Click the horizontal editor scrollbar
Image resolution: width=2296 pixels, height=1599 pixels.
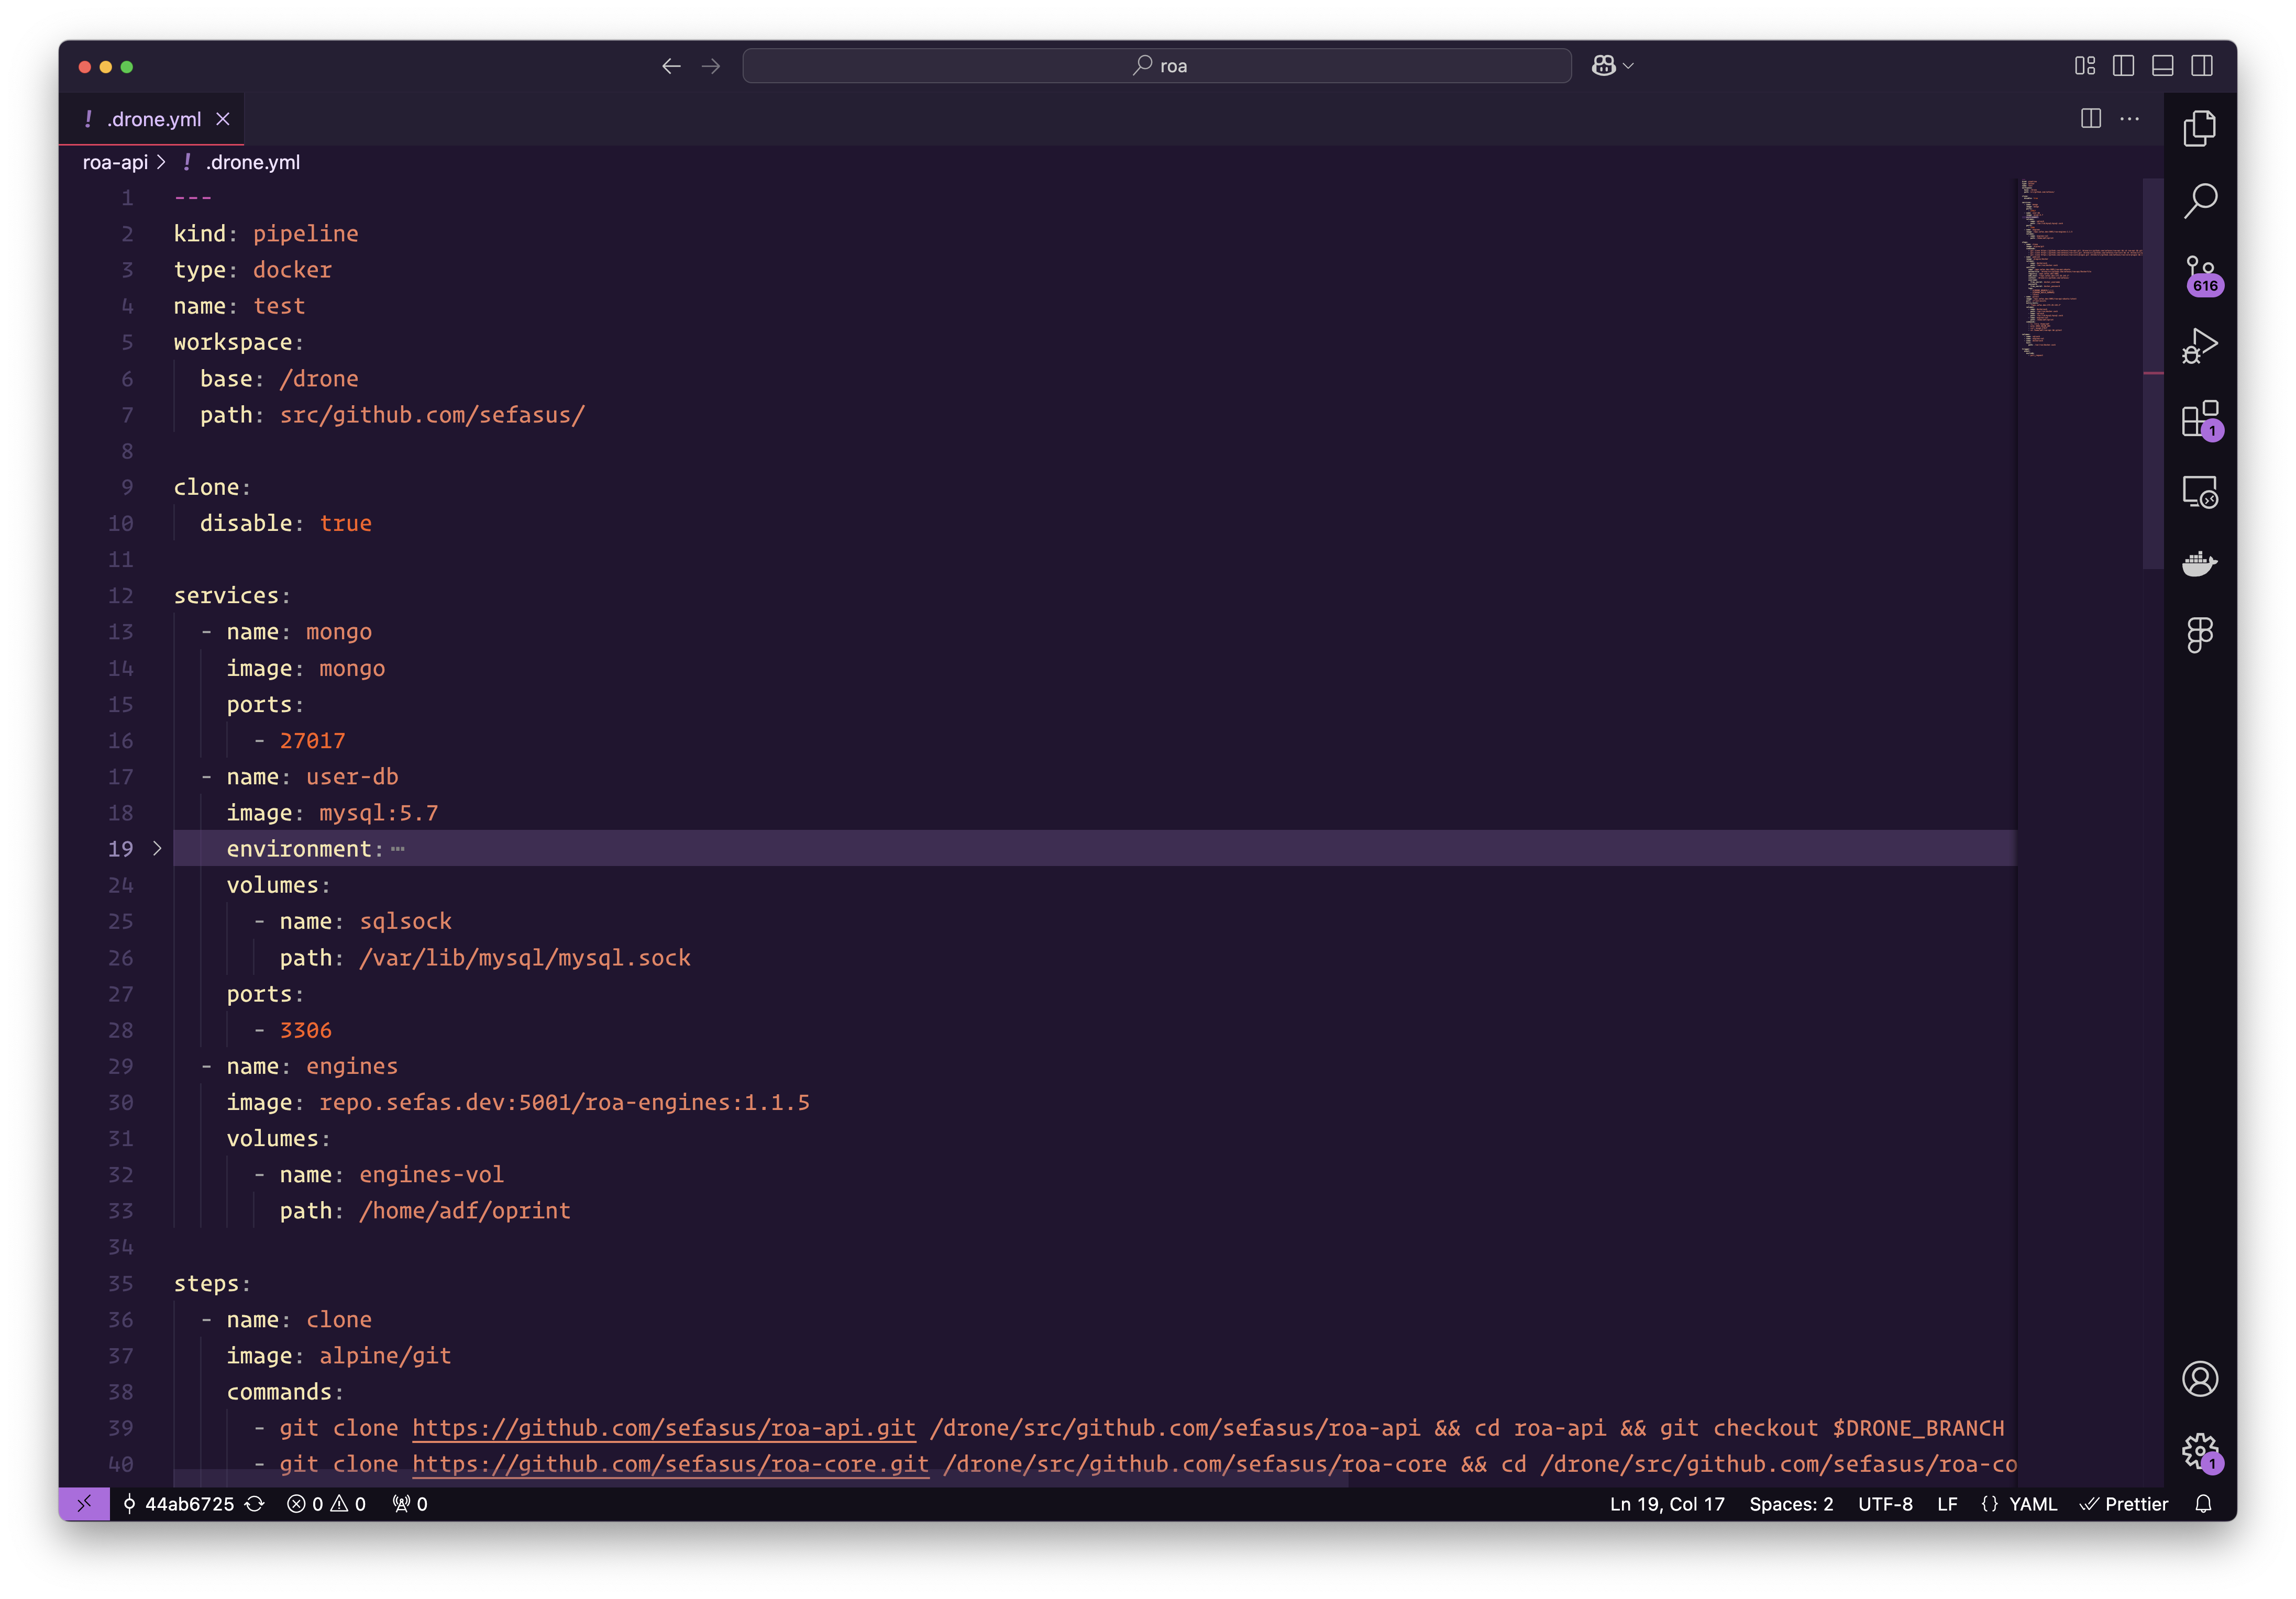tap(760, 1479)
